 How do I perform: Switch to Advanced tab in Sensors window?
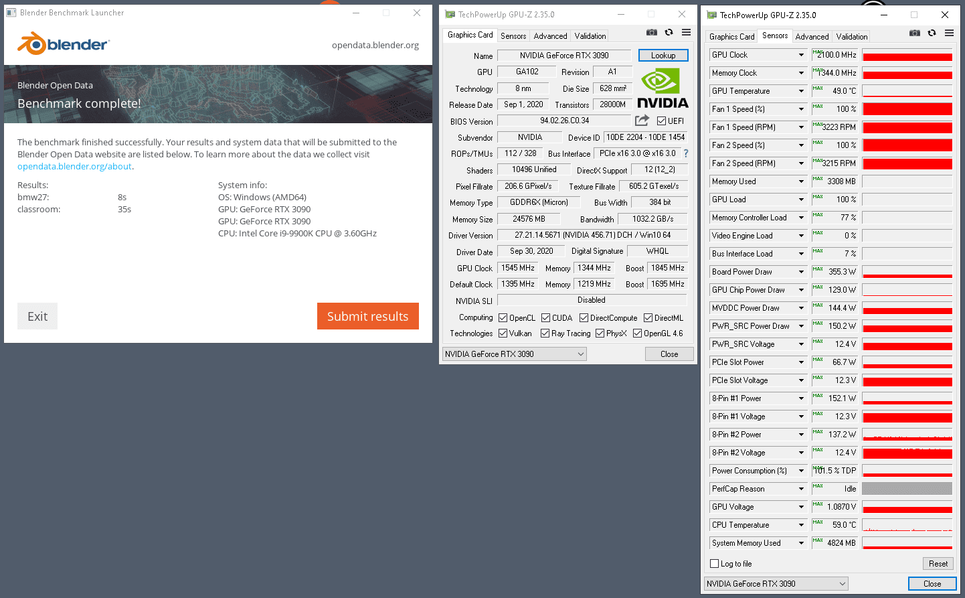pos(812,37)
